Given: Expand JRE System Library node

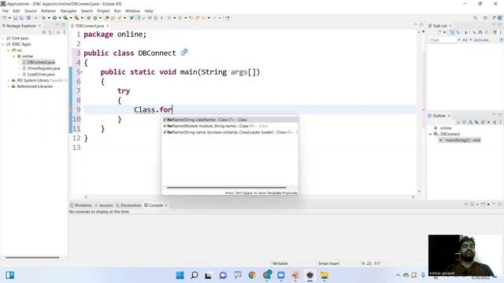Looking at the screenshot, I should coord(9,80).
